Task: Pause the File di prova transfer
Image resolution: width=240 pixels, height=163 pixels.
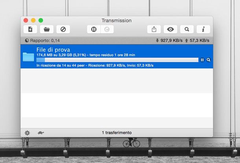Action: click(x=202, y=60)
